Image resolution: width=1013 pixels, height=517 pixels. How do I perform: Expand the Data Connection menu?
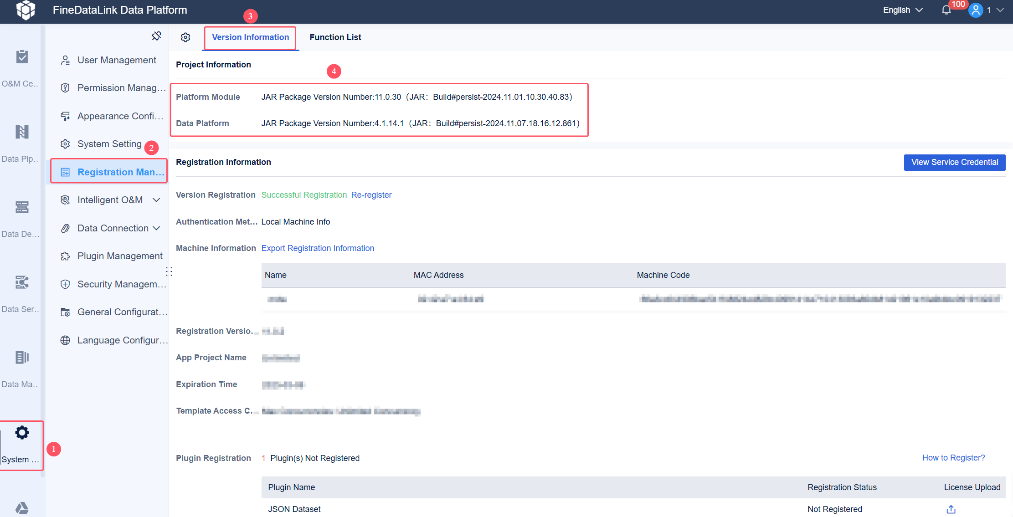point(113,228)
